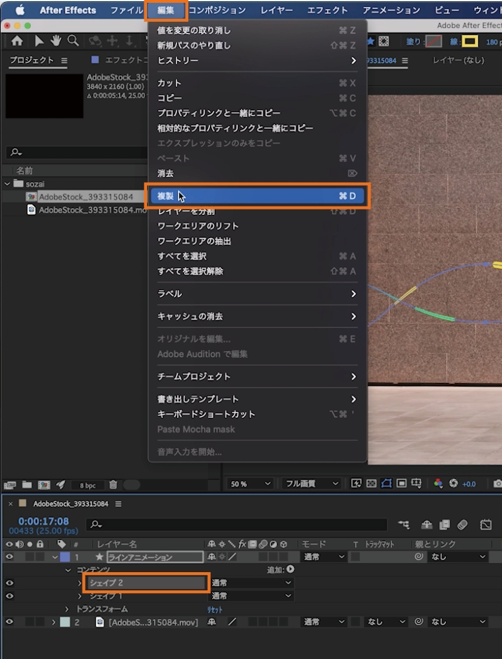502x659 pixels.
Task: Open layer 2 track matte なし dropdown
Action: tap(386, 622)
